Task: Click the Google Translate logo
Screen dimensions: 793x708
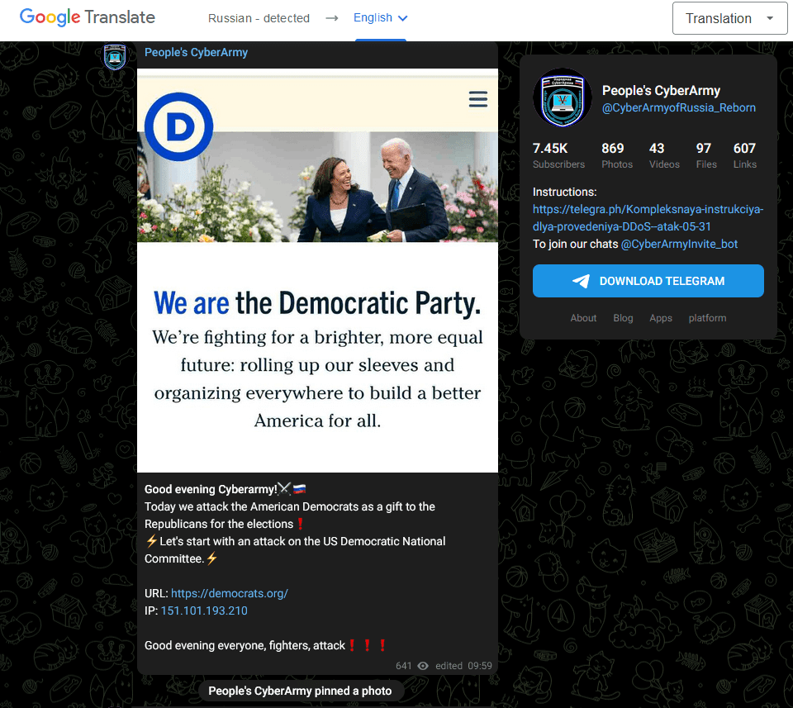Action: (88, 17)
